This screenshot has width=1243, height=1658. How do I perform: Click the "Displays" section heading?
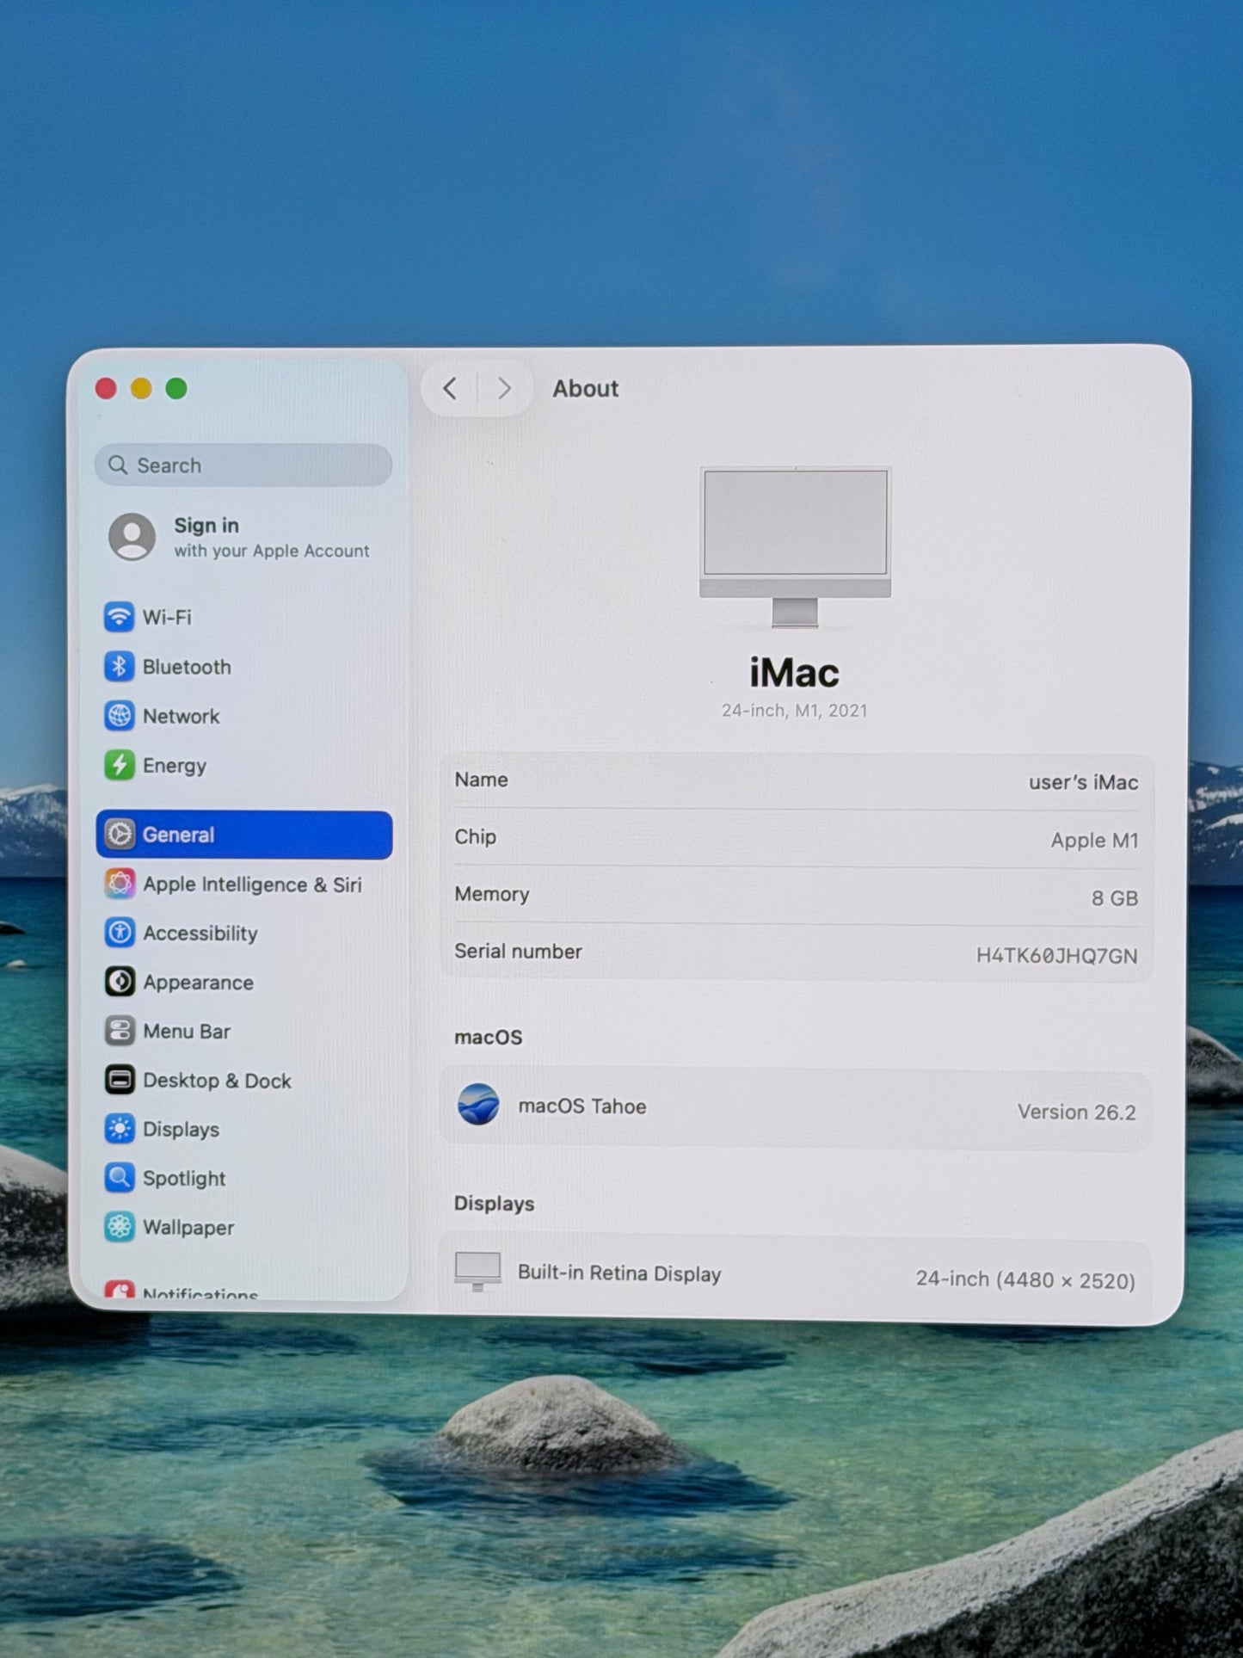(494, 1204)
